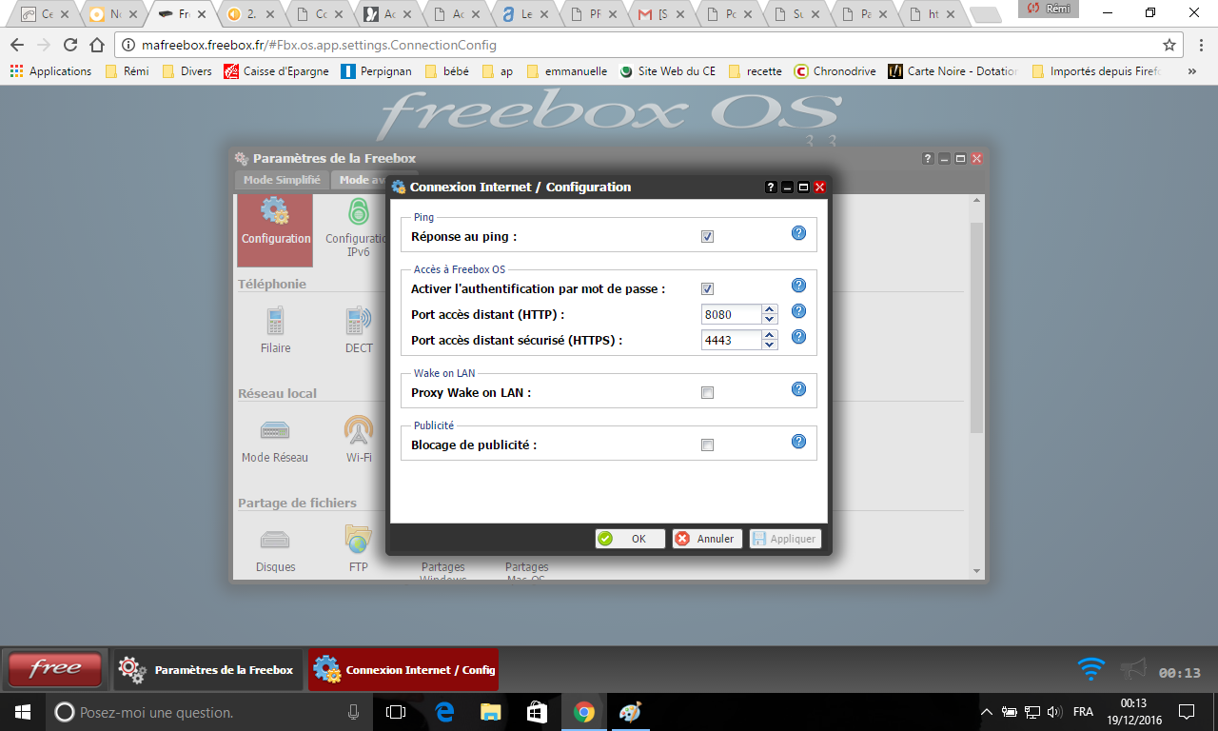Viewport: 1218px width, 731px height.
Task: Launch Microsoft Edge from the taskbar
Action: coord(444,712)
